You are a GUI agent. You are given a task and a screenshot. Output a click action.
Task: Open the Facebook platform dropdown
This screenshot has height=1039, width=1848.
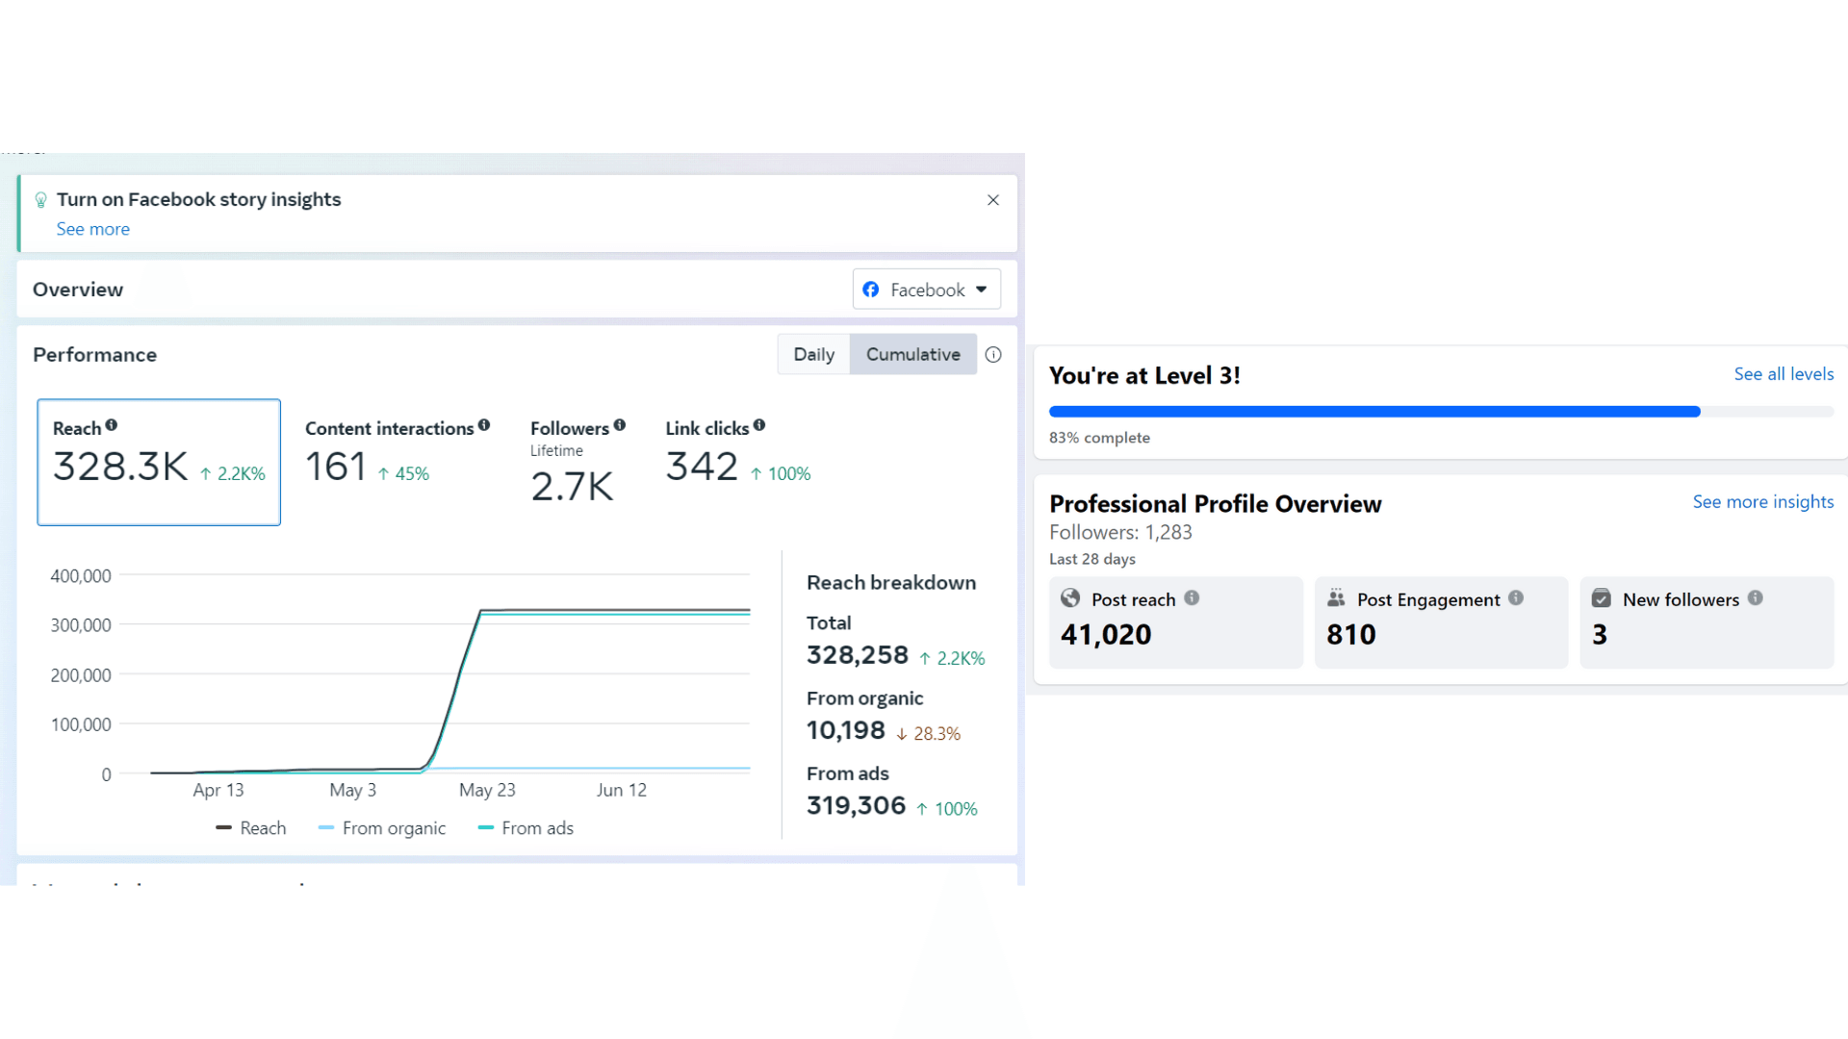coord(927,290)
